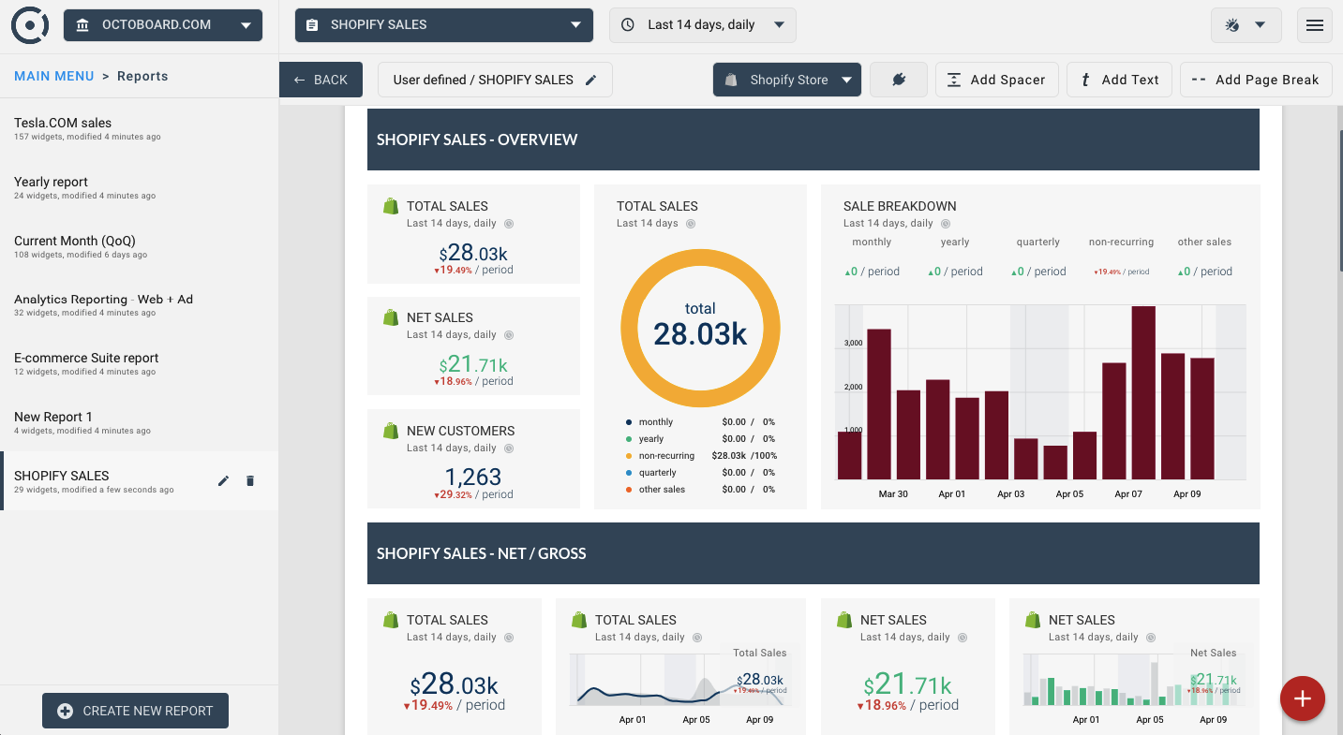This screenshot has height=735, width=1343.
Task: Open the Tesla.COM sales report
Action: point(139,129)
